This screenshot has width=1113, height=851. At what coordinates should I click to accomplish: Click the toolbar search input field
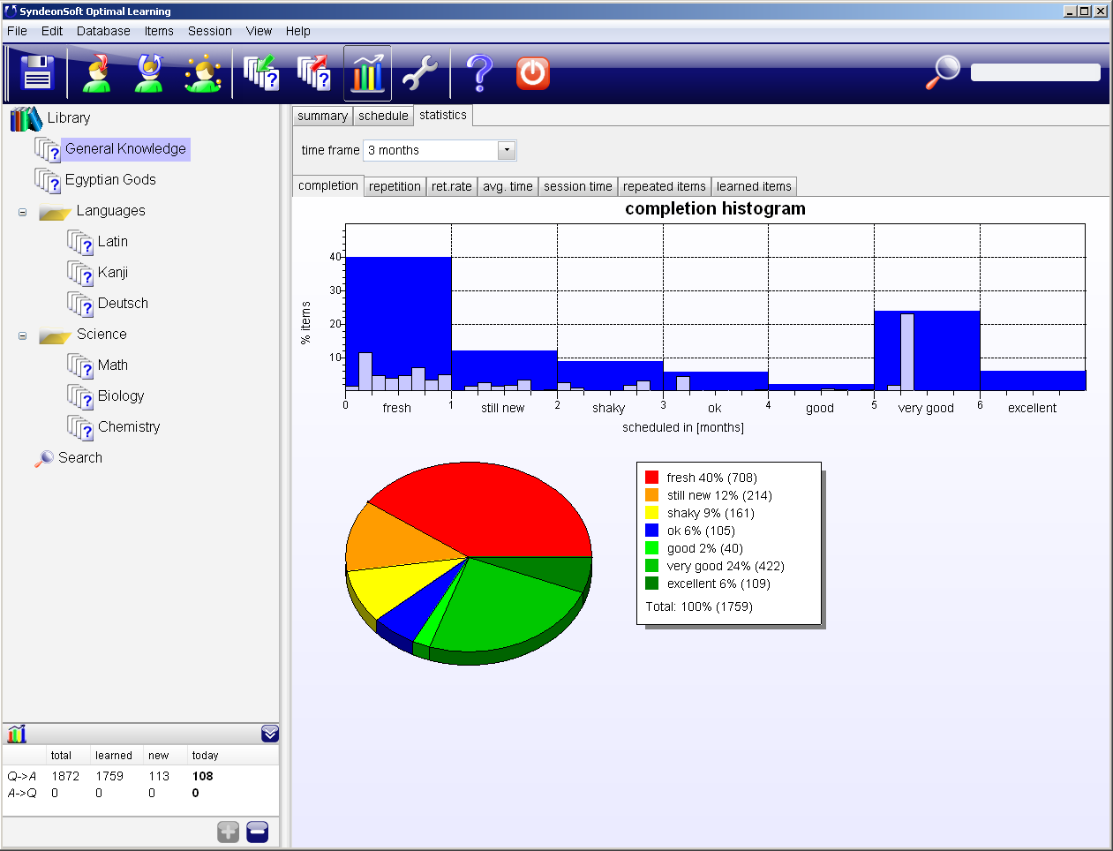click(1035, 72)
